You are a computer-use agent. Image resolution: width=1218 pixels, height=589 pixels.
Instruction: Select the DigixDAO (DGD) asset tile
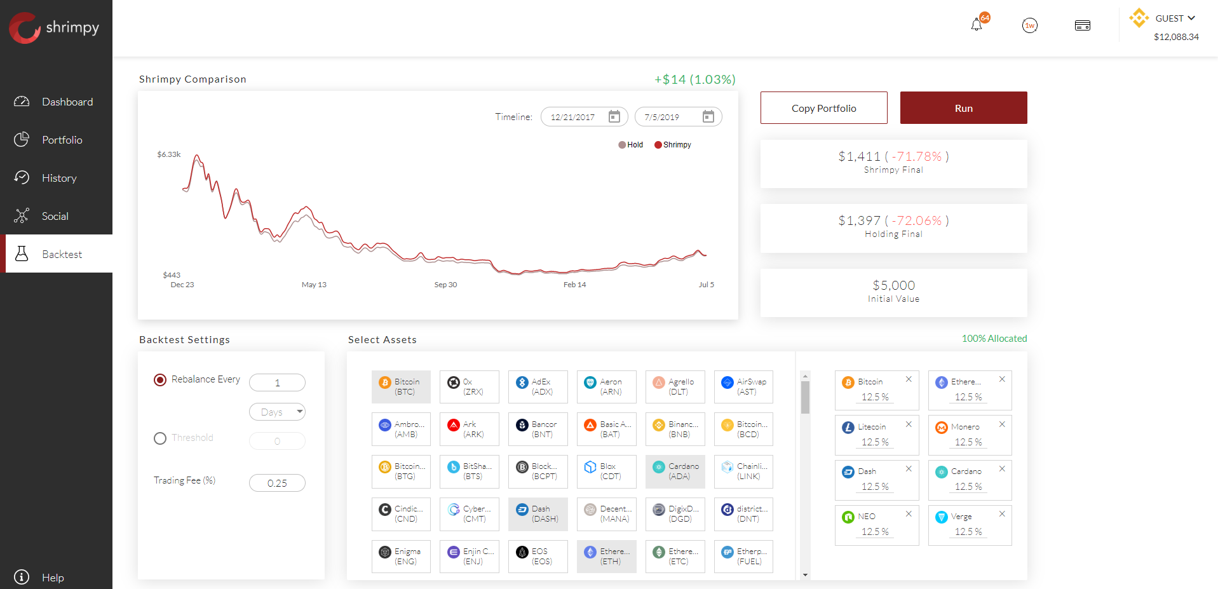pyautogui.click(x=675, y=514)
